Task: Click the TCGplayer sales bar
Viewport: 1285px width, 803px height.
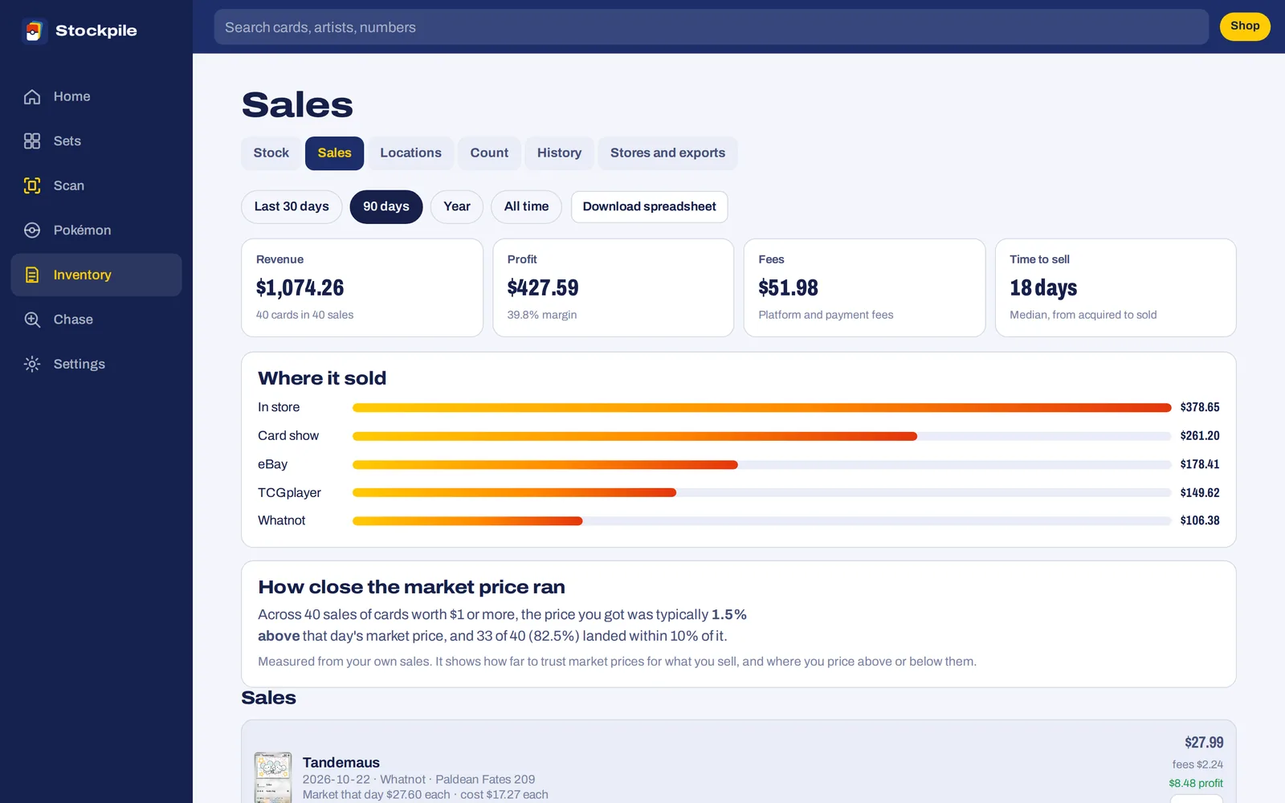Action: point(761,493)
